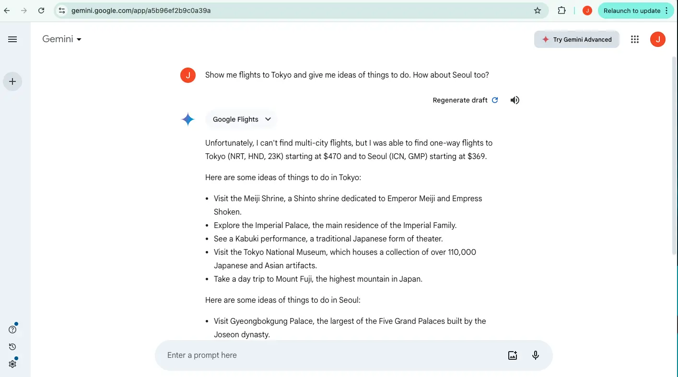Expand the Google Flights chevron
Screen dimensions: 678x377
pos(268,119)
